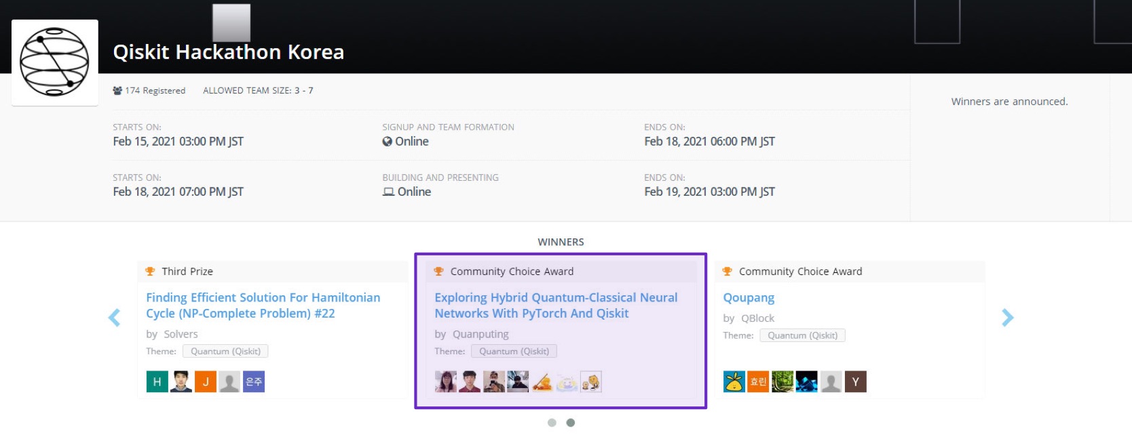Screen dimensions: 1132x443
Task: Click the trophy icon beside Third Prize
Action: point(150,272)
